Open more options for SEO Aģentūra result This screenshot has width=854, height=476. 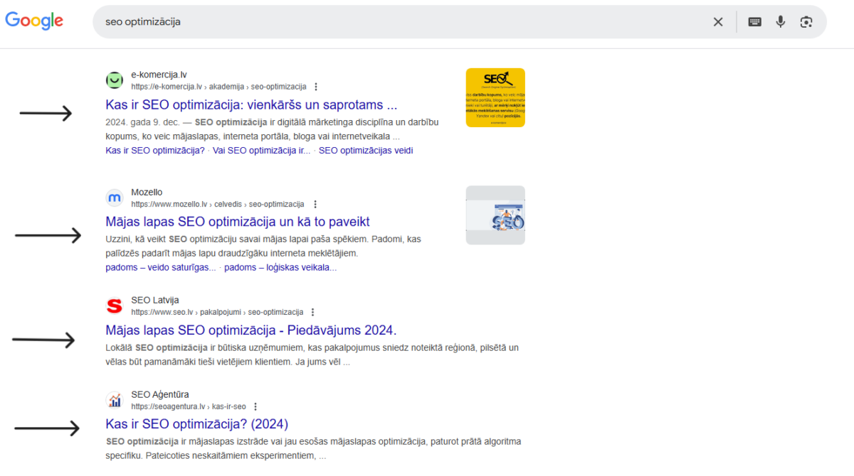click(255, 406)
